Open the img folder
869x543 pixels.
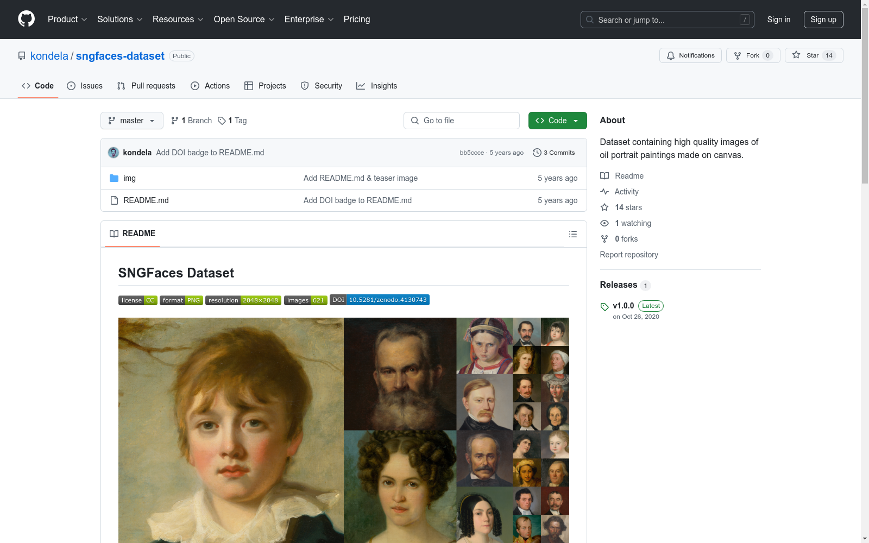[130, 178]
